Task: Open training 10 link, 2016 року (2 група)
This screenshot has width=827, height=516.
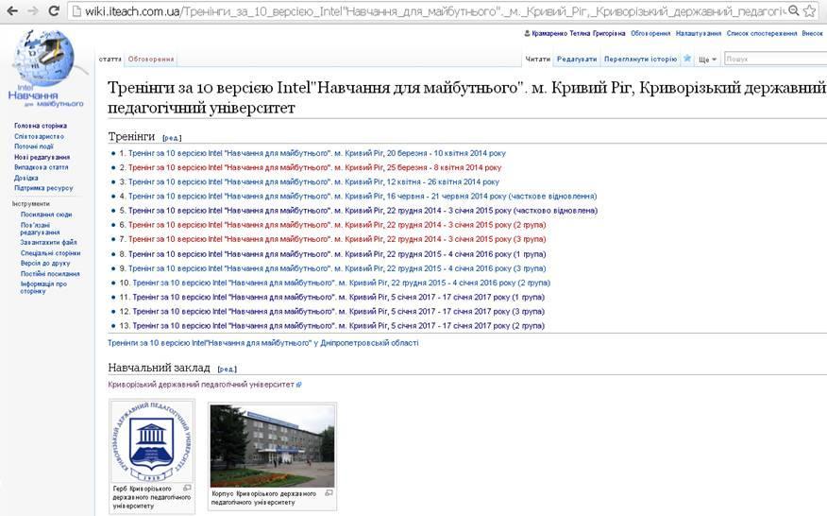Action: [x=341, y=283]
